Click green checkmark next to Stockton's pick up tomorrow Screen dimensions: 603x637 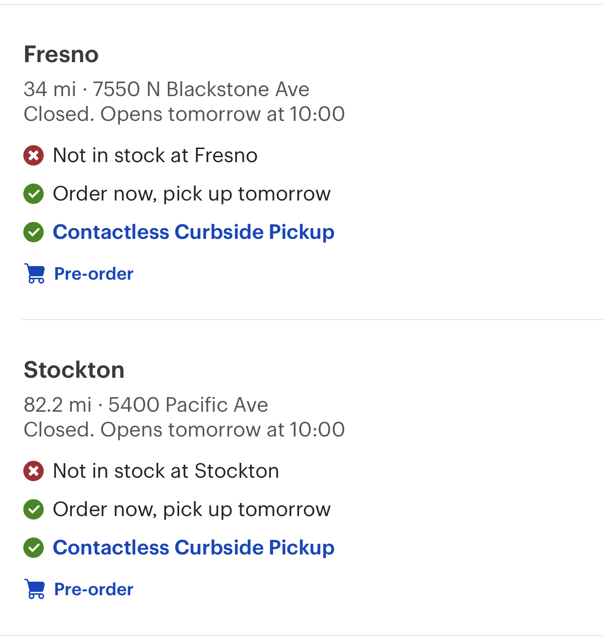coord(33,509)
